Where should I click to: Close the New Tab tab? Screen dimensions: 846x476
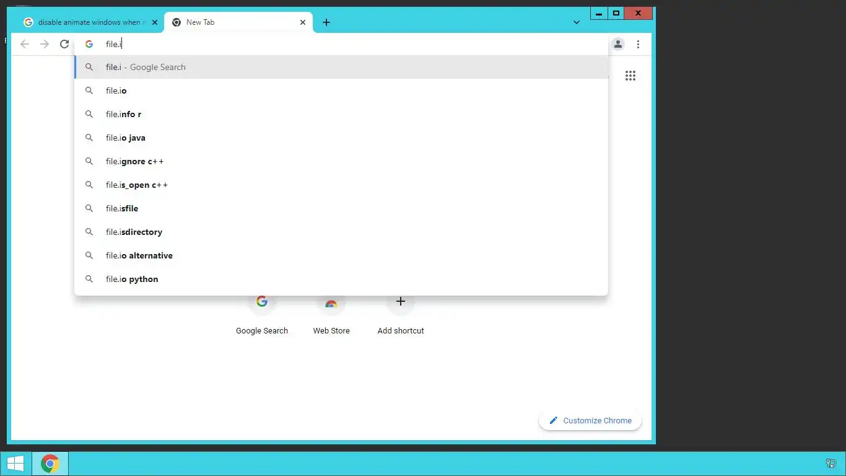click(x=303, y=22)
